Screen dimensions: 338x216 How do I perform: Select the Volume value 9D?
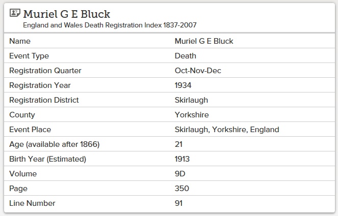pyautogui.click(x=180, y=174)
